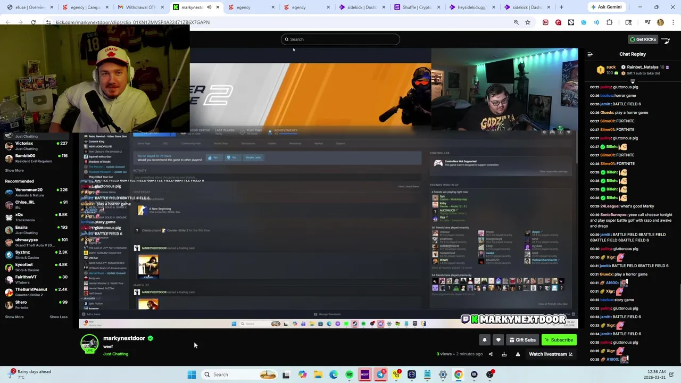Open Microsoft Edge from taskbar

click(x=334, y=375)
